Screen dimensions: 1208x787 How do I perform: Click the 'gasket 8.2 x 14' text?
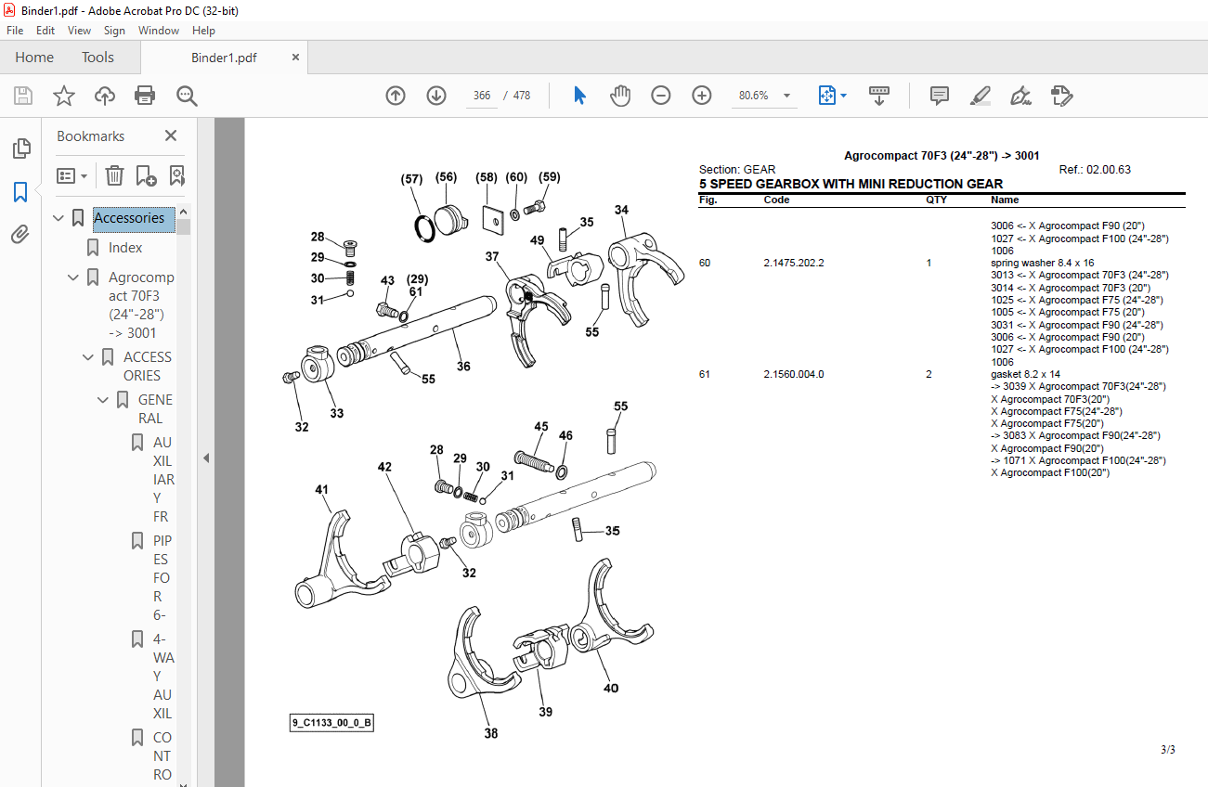1025,374
